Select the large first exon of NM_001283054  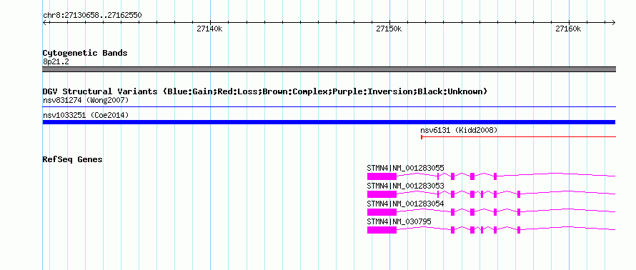coord(382,212)
